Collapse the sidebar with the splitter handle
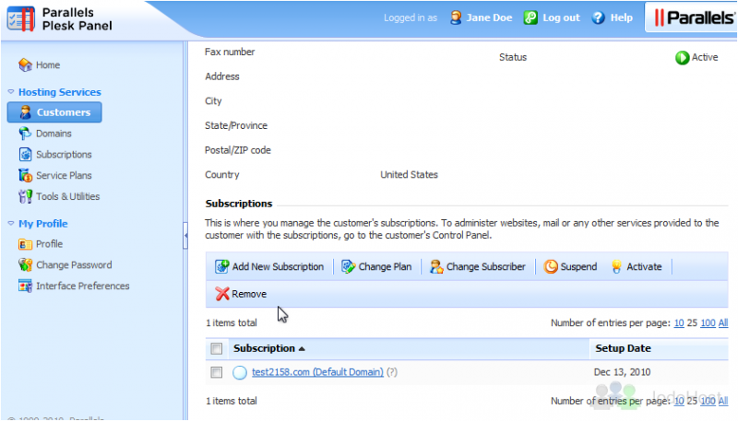Image resolution: width=738 pixels, height=421 pixels. 185,235
